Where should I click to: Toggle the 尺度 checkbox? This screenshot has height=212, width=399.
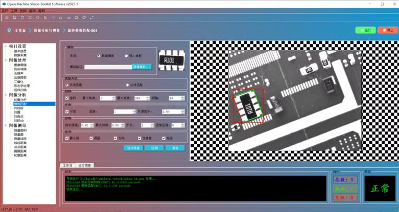point(67,111)
